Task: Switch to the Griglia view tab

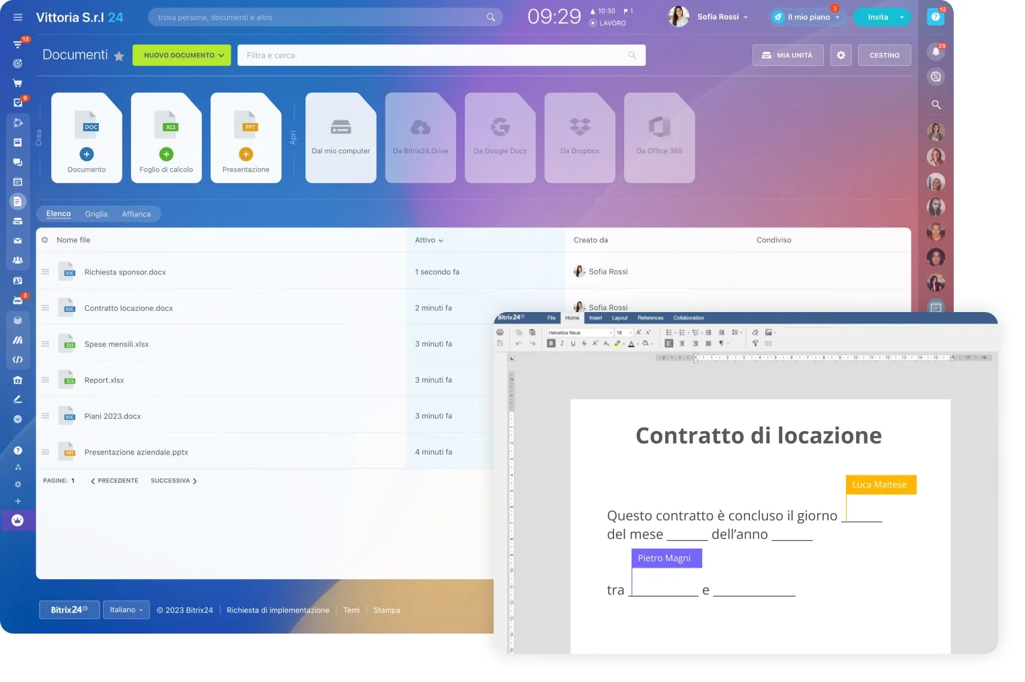Action: (96, 214)
